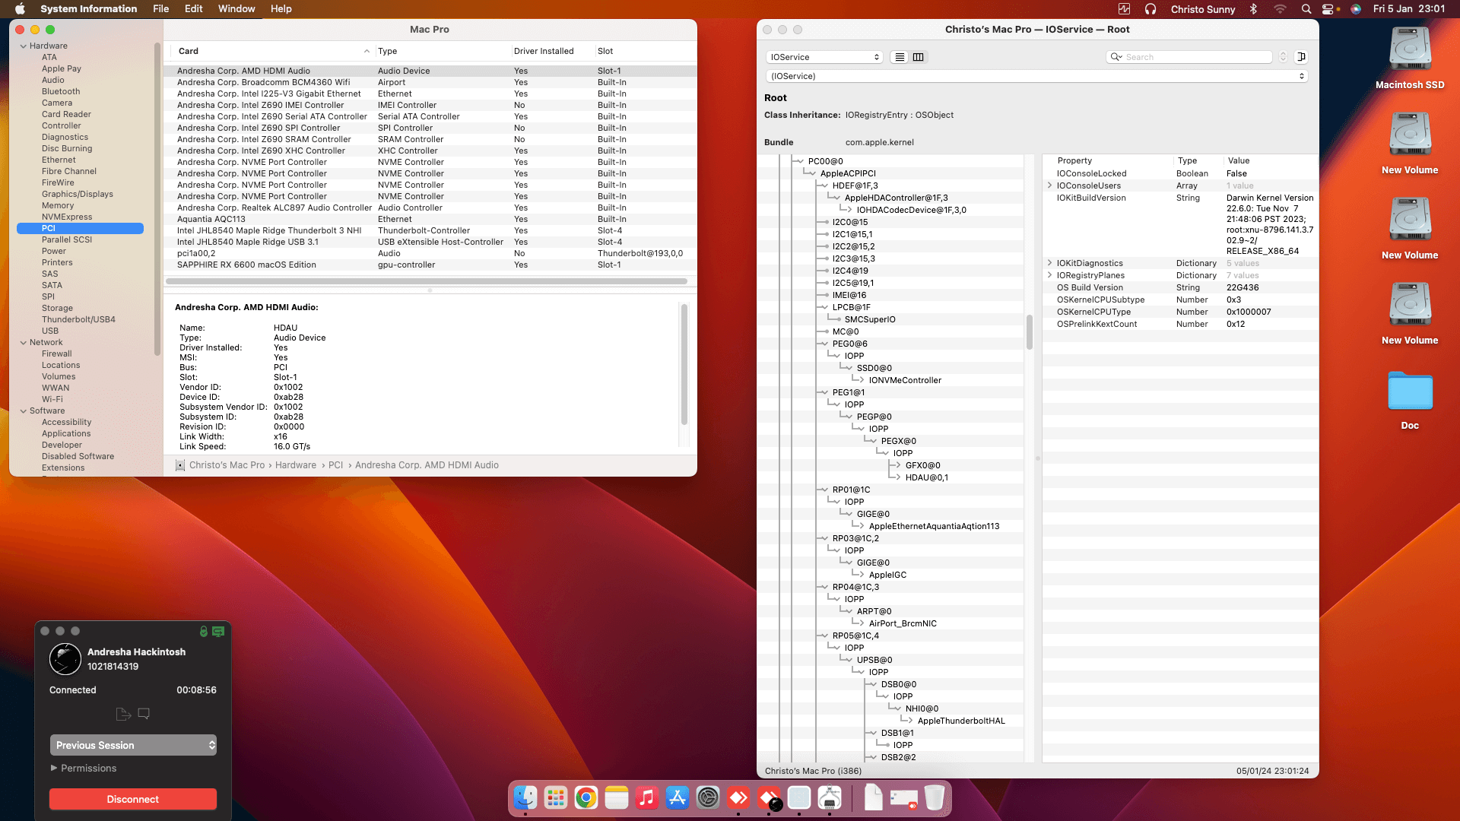The image size is (1460, 821).
Task: Click the chat icon in AnyDesk panel
Action: [x=144, y=714]
